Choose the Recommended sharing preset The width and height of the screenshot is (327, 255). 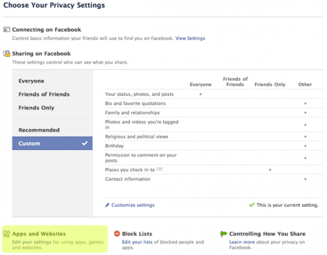click(52, 130)
